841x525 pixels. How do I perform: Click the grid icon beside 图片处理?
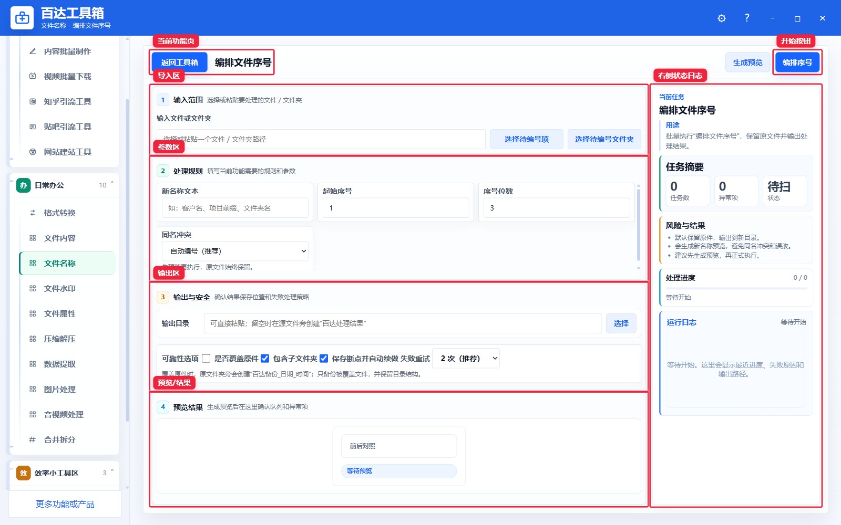pos(33,390)
